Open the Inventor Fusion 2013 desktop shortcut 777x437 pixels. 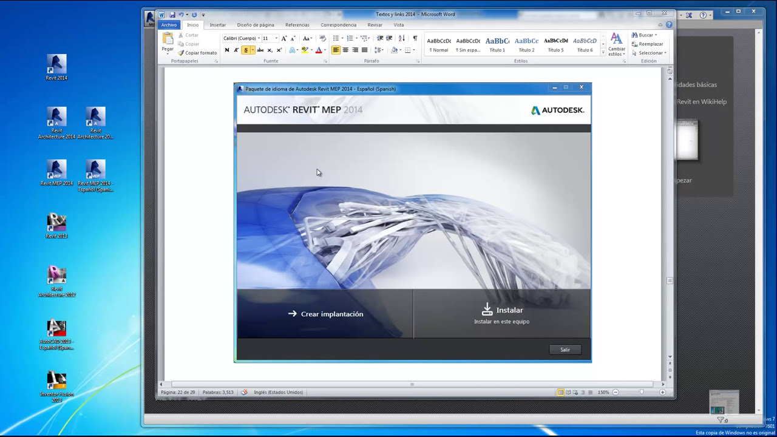pos(56,387)
